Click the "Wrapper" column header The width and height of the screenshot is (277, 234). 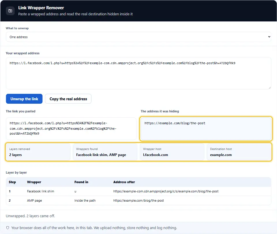point(34,182)
